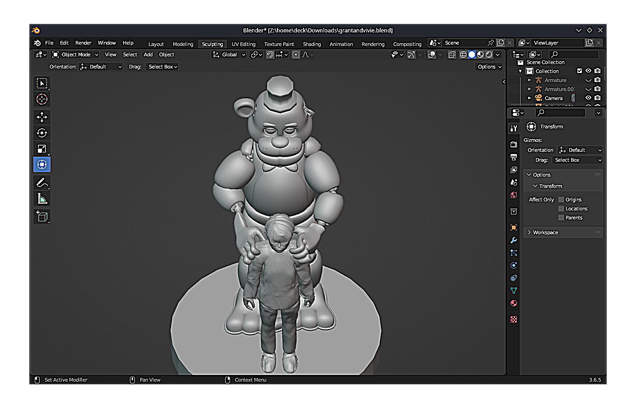The image size is (636, 419).
Task: Expand the Camera tree item
Action: 530,98
